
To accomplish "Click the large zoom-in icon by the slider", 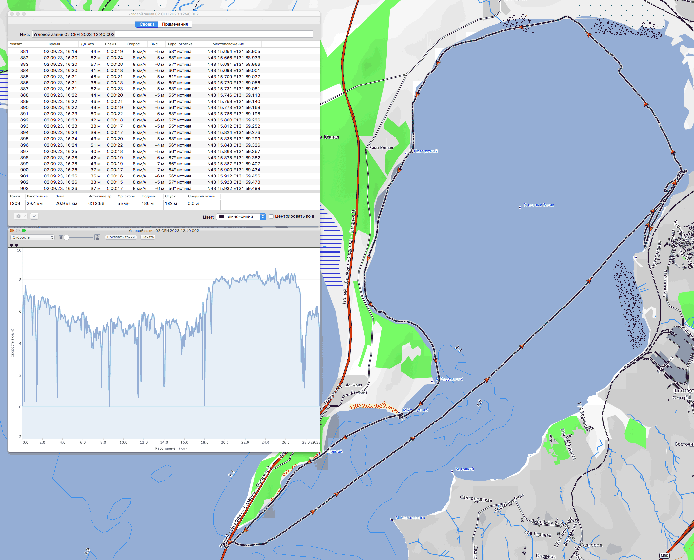I will tap(97, 237).
